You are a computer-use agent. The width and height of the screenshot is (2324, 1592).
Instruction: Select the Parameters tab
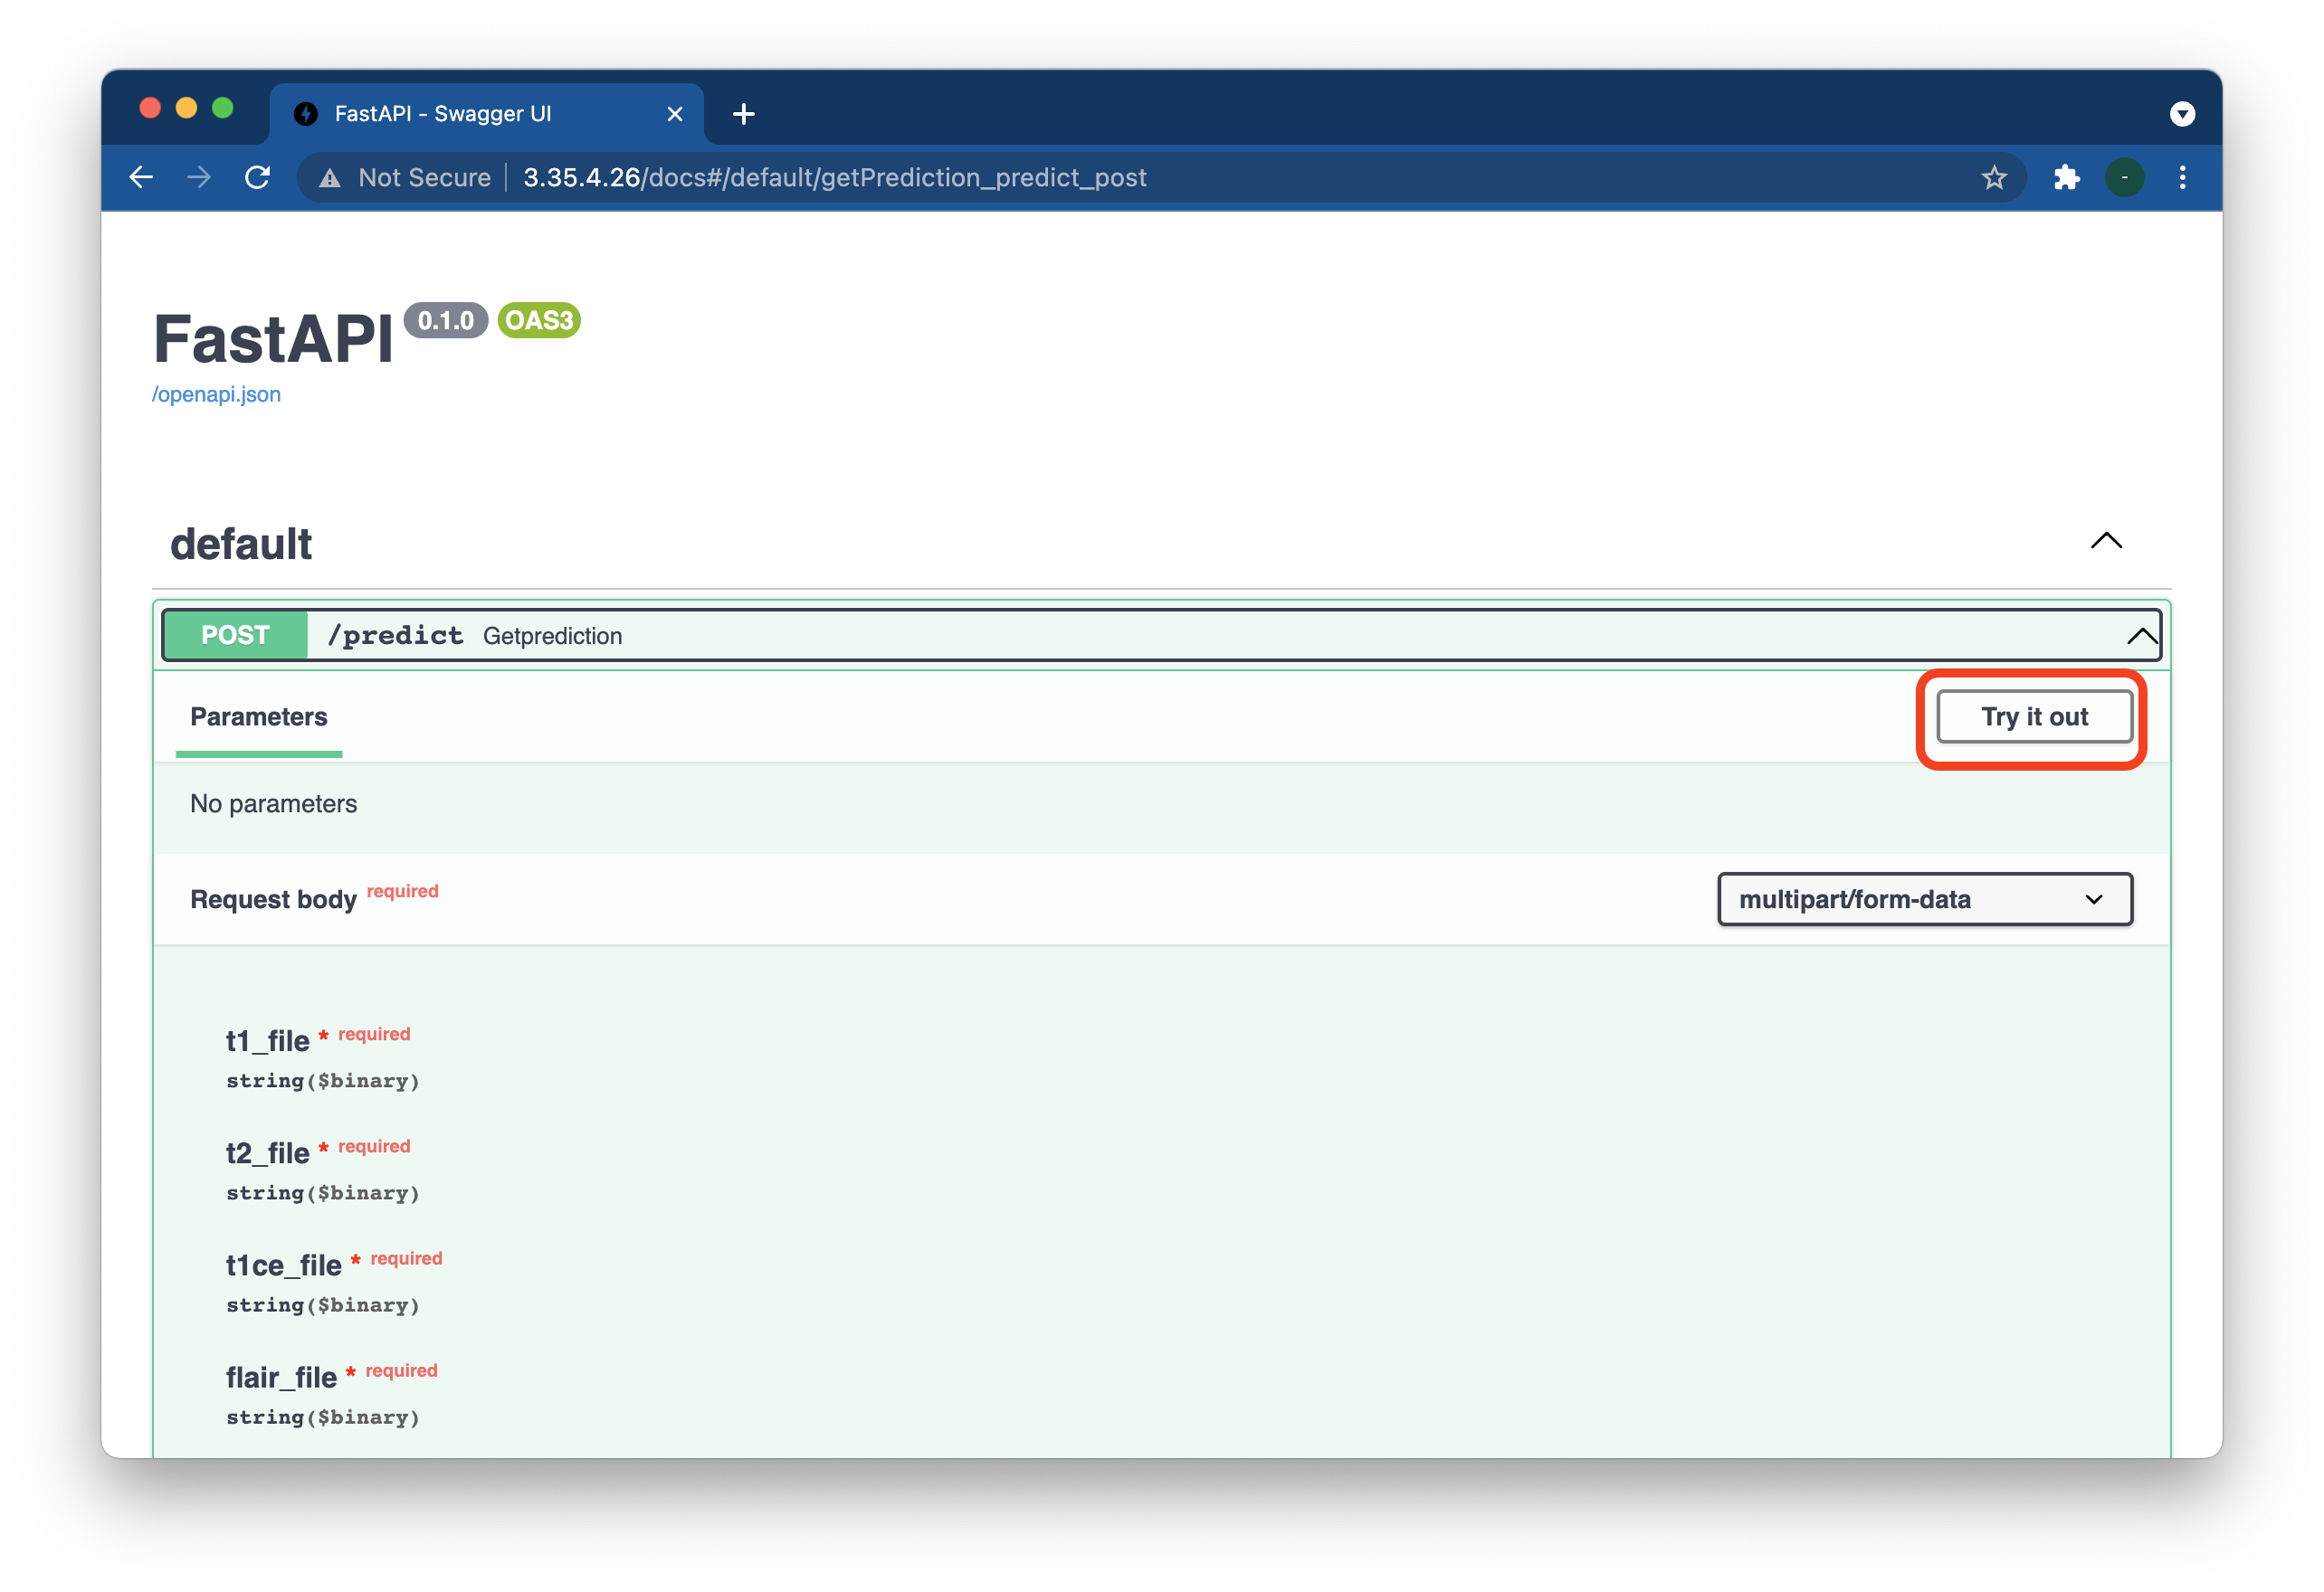(x=258, y=716)
